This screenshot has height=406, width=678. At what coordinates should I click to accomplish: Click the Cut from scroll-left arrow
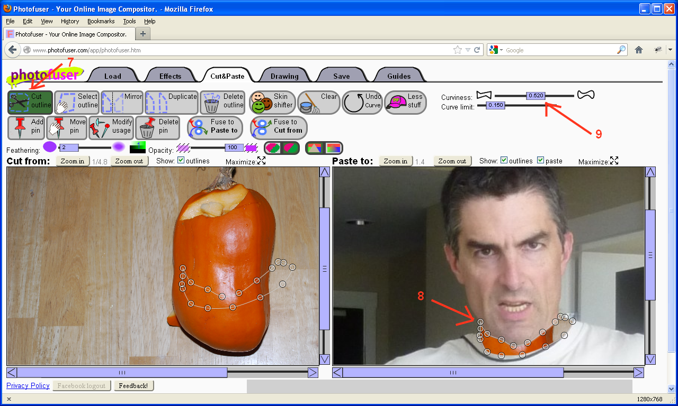12,372
